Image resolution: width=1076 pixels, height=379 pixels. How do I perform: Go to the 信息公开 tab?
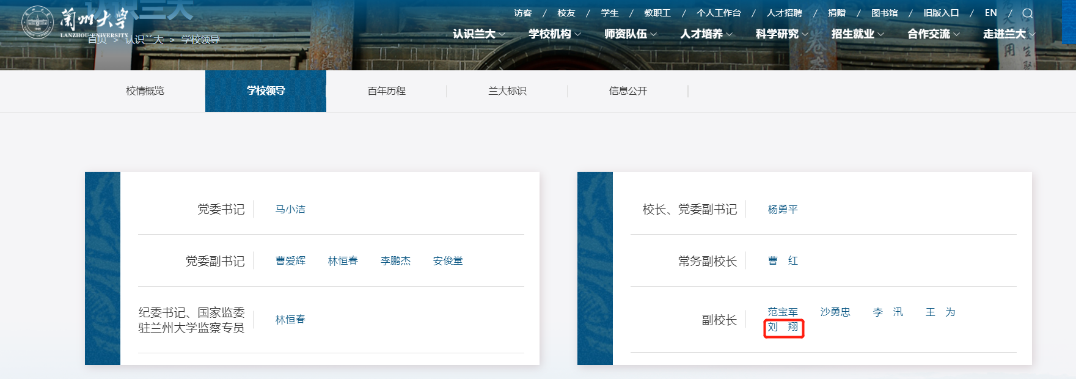628,91
